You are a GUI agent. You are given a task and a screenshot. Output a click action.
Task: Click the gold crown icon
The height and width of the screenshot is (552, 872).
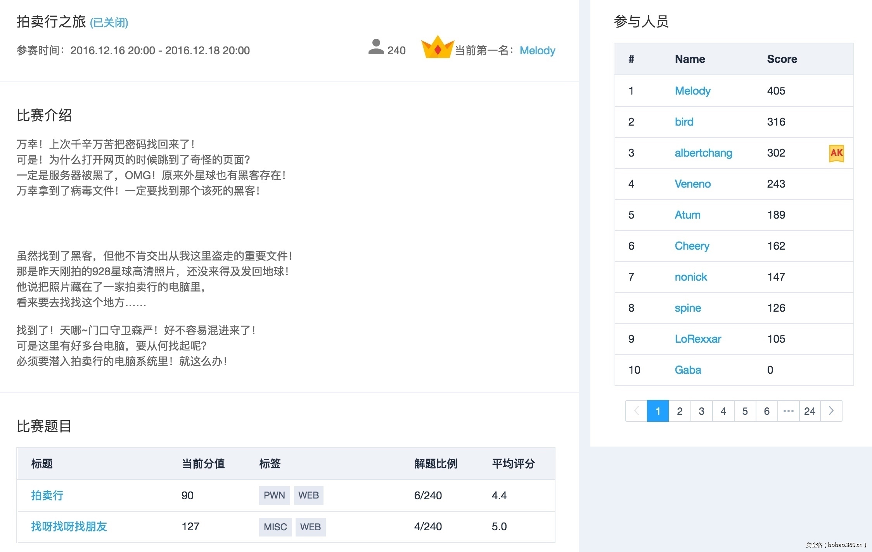coord(438,47)
